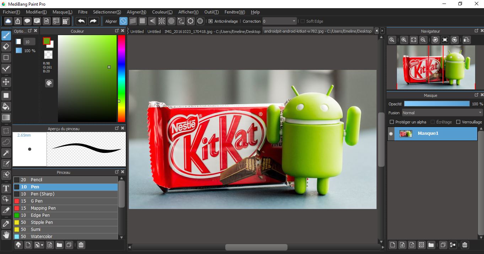This screenshot has width=484, height=254.
Task: Select the Brush tool in left toolbar
Action: (x=6, y=35)
